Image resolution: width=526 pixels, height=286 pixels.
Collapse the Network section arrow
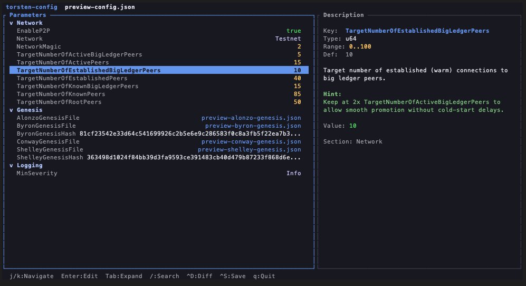tap(11, 23)
